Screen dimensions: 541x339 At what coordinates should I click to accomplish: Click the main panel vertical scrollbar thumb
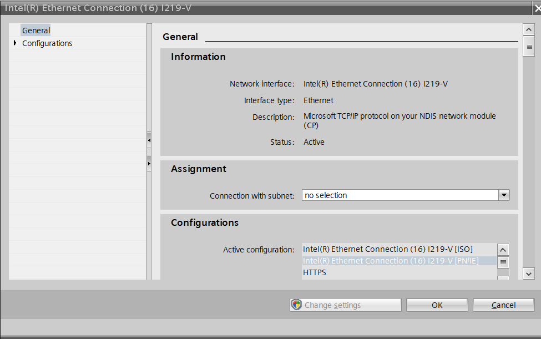(529, 47)
